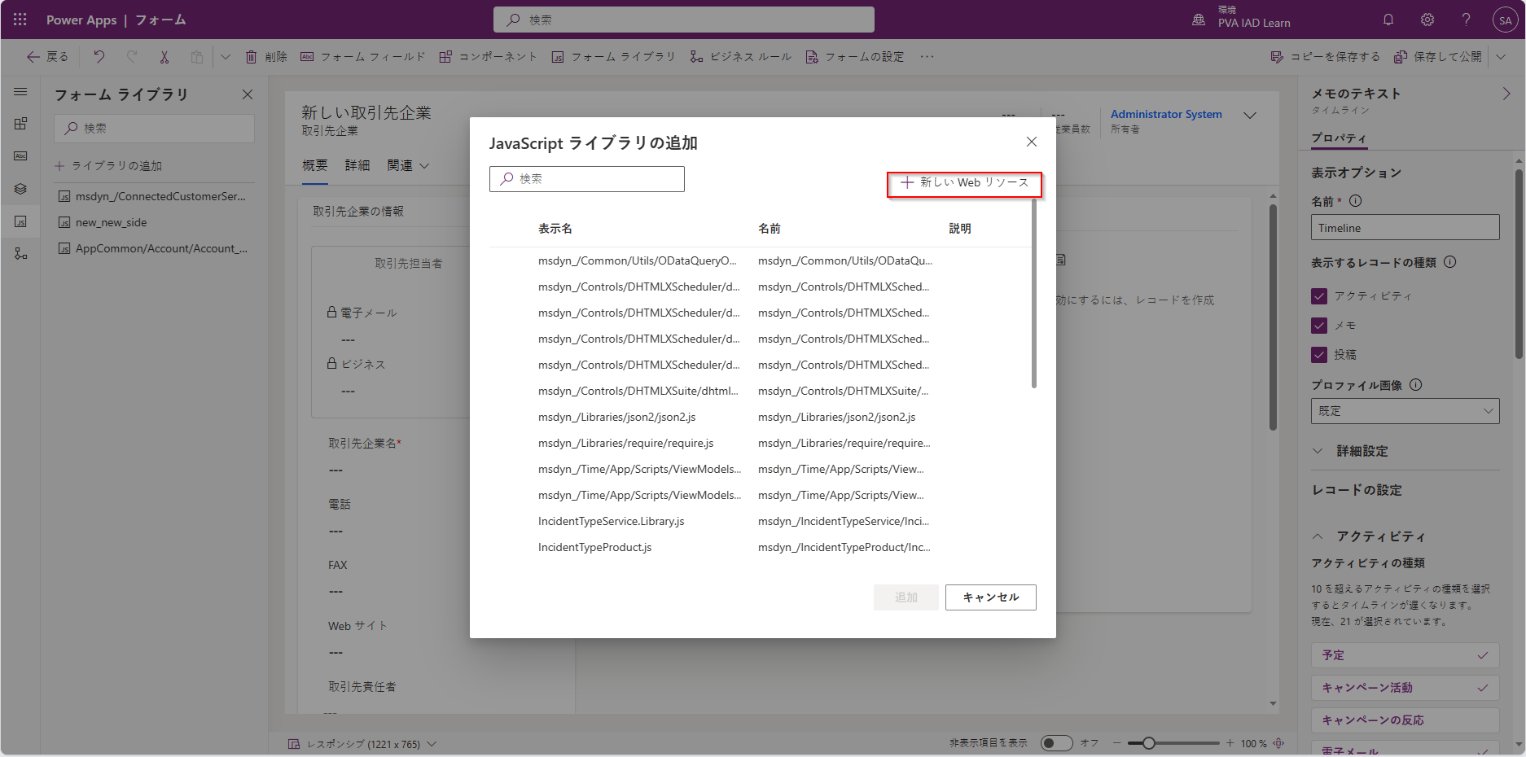Open the SA account avatar

[x=1505, y=20]
